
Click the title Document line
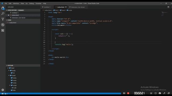click(62, 25)
